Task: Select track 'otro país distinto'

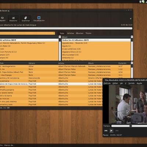Action: pyautogui.click(x=51, y=101)
